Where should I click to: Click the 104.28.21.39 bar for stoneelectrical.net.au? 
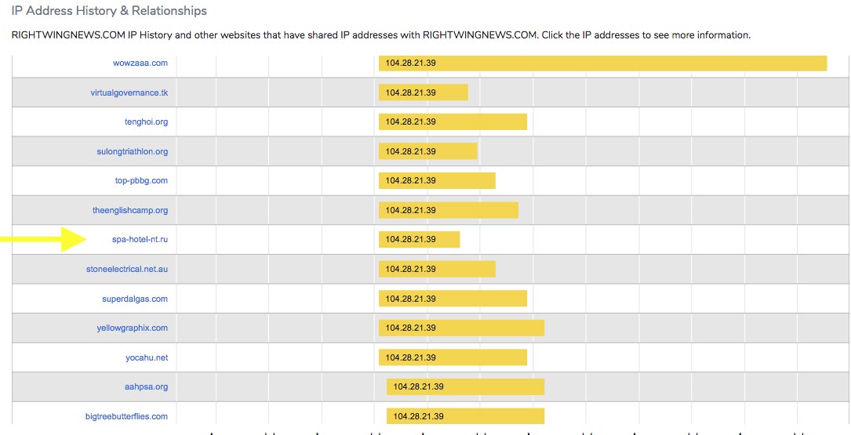tap(438, 269)
